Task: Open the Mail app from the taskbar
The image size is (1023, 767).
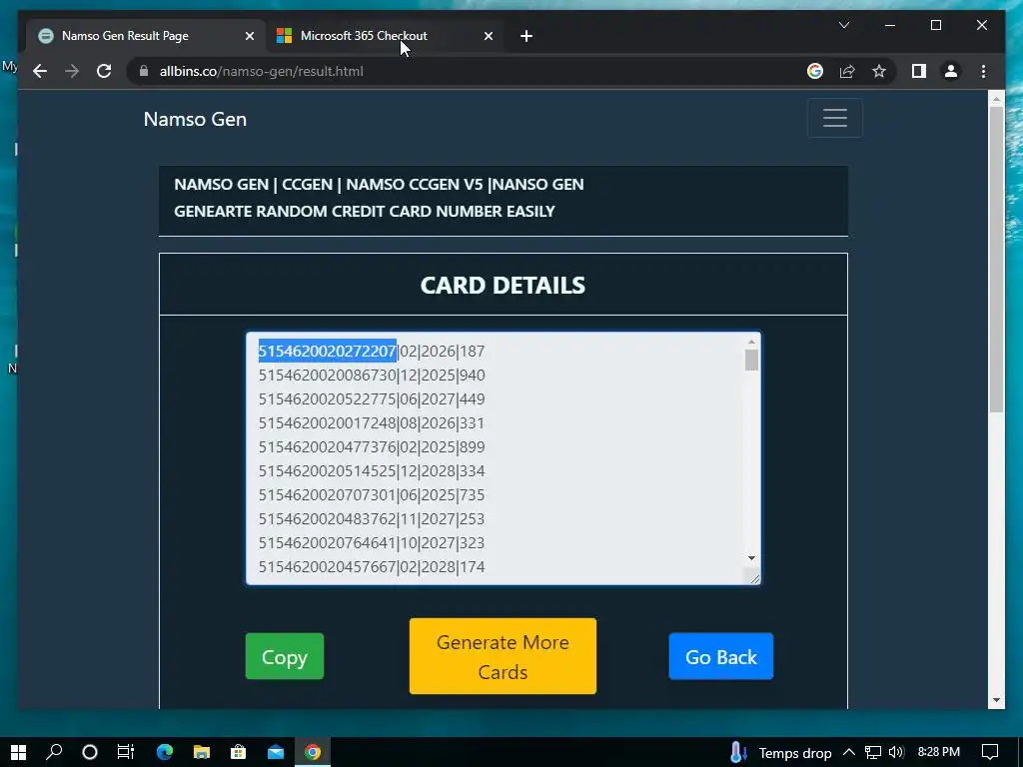Action: (276, 752)
